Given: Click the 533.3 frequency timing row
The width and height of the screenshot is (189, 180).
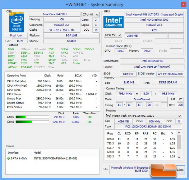Looking at the screenshot, I should (141, 156).
